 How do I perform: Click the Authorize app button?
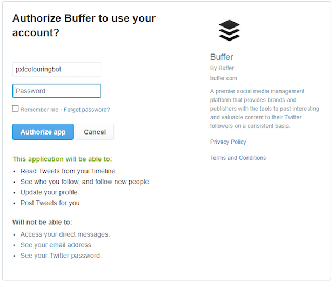pyautogui.click(x=43, y=132)
